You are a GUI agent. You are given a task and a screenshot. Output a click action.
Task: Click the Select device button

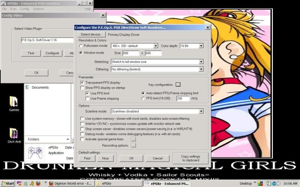click(91, 34)
